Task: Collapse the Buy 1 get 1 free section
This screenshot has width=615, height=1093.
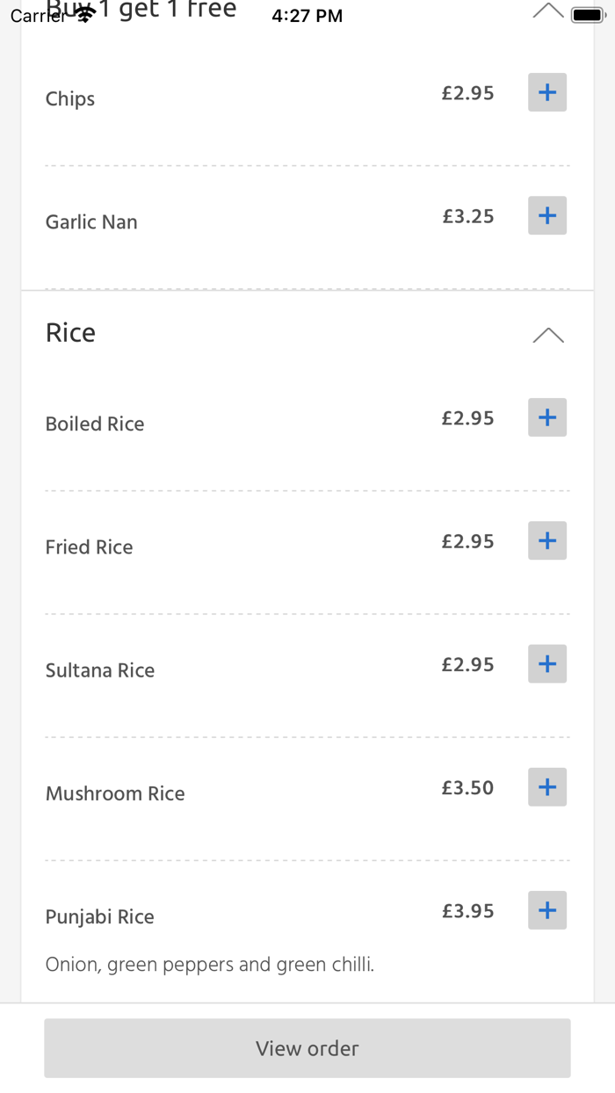Action: coord(547,11)
